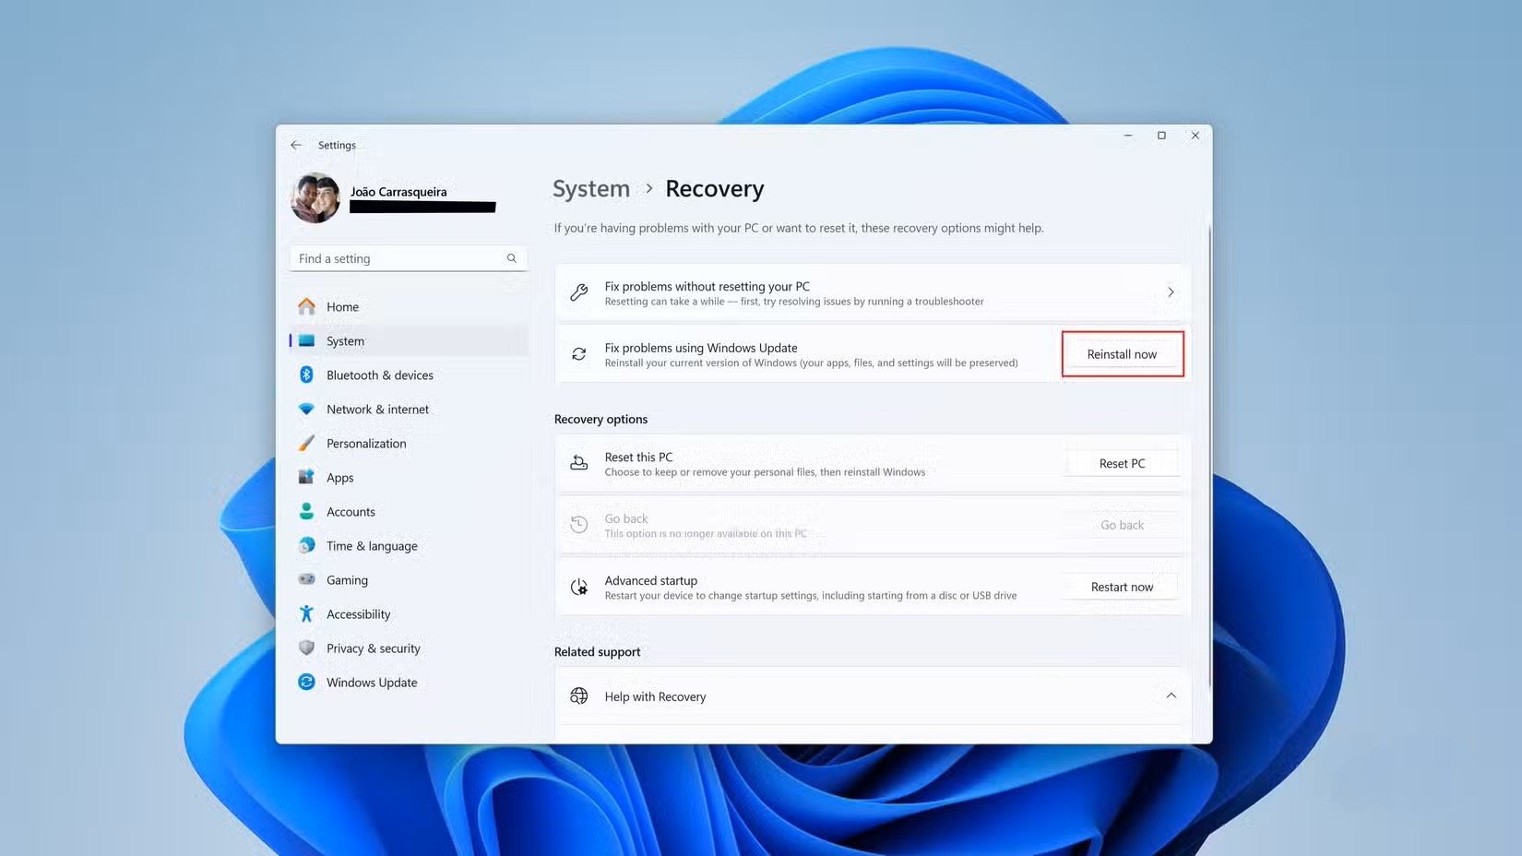
Task: Open Windows Update settings
Action: coord(372,682)
